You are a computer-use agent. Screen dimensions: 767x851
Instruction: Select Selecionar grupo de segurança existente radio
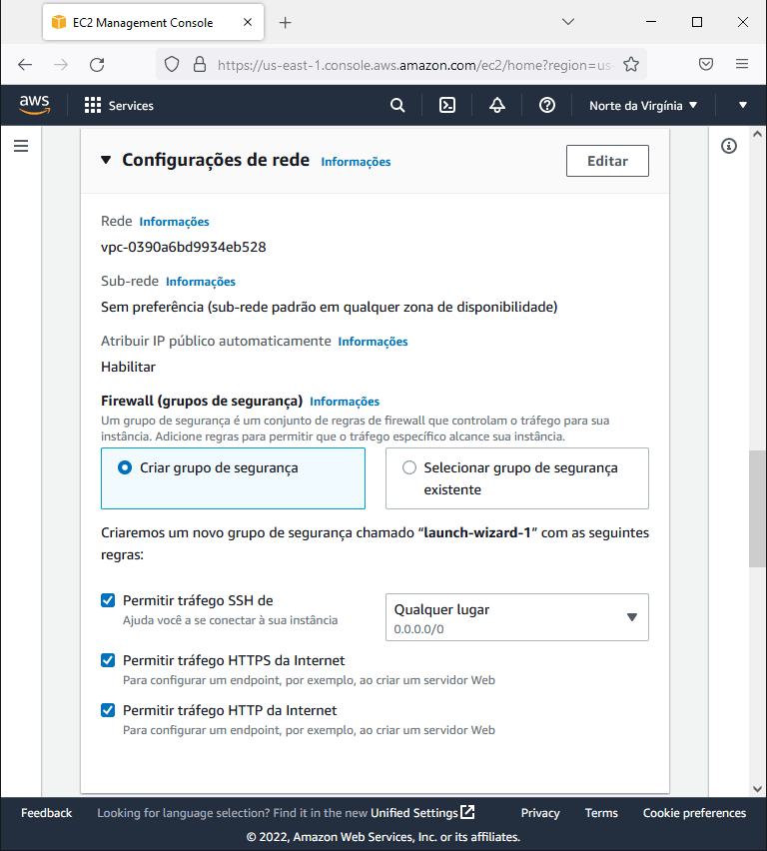click(x=409, y=467)
